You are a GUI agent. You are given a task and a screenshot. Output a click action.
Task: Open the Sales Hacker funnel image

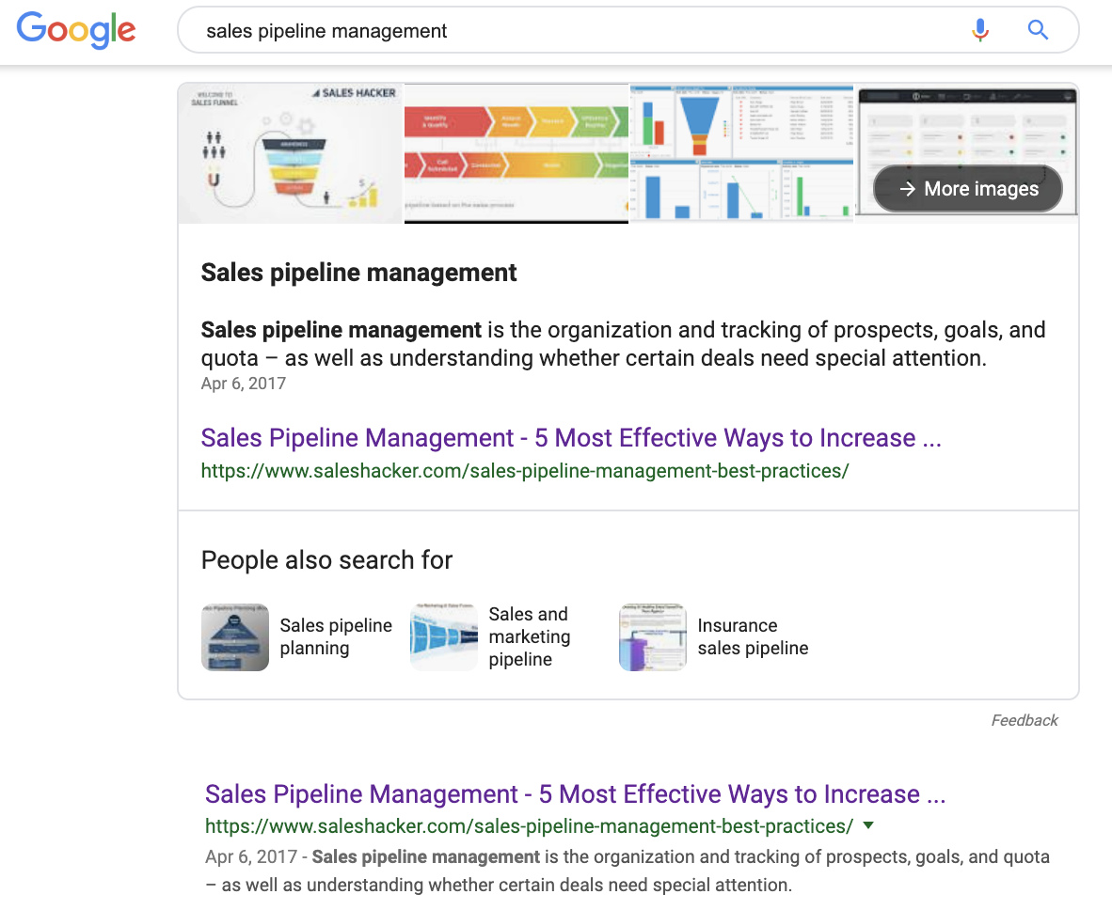pyautogui.click(x=291, y=153)
